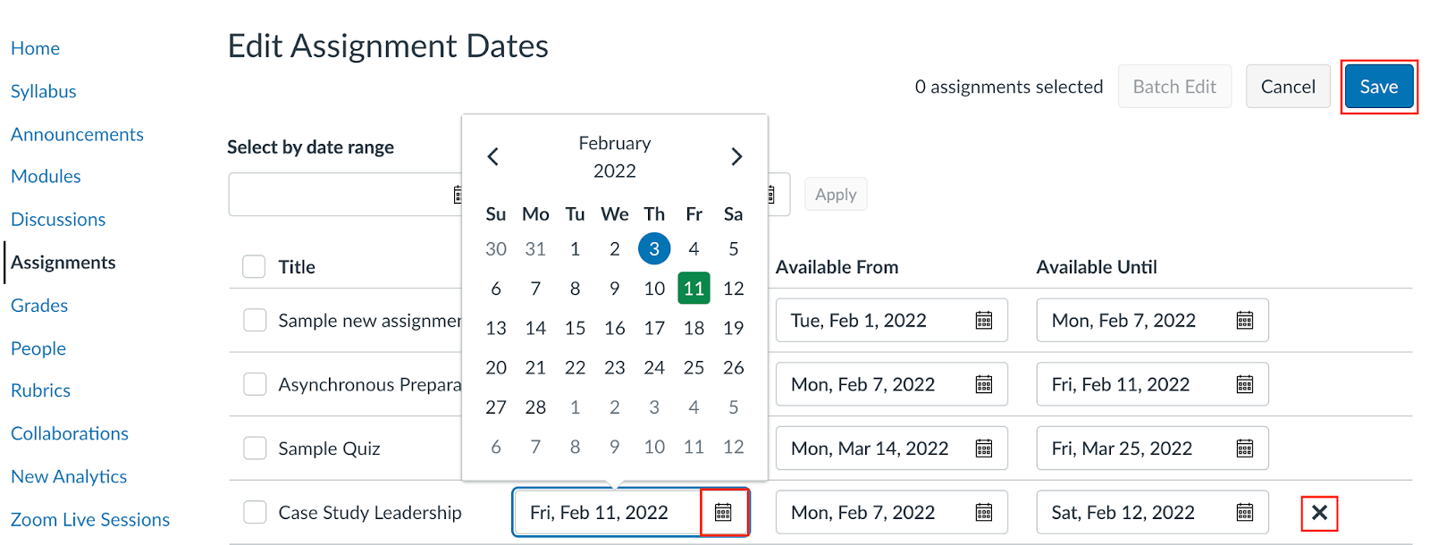Screen dimensions: 1430x545
Task: Go to next month in calendar
Action: 736,157
